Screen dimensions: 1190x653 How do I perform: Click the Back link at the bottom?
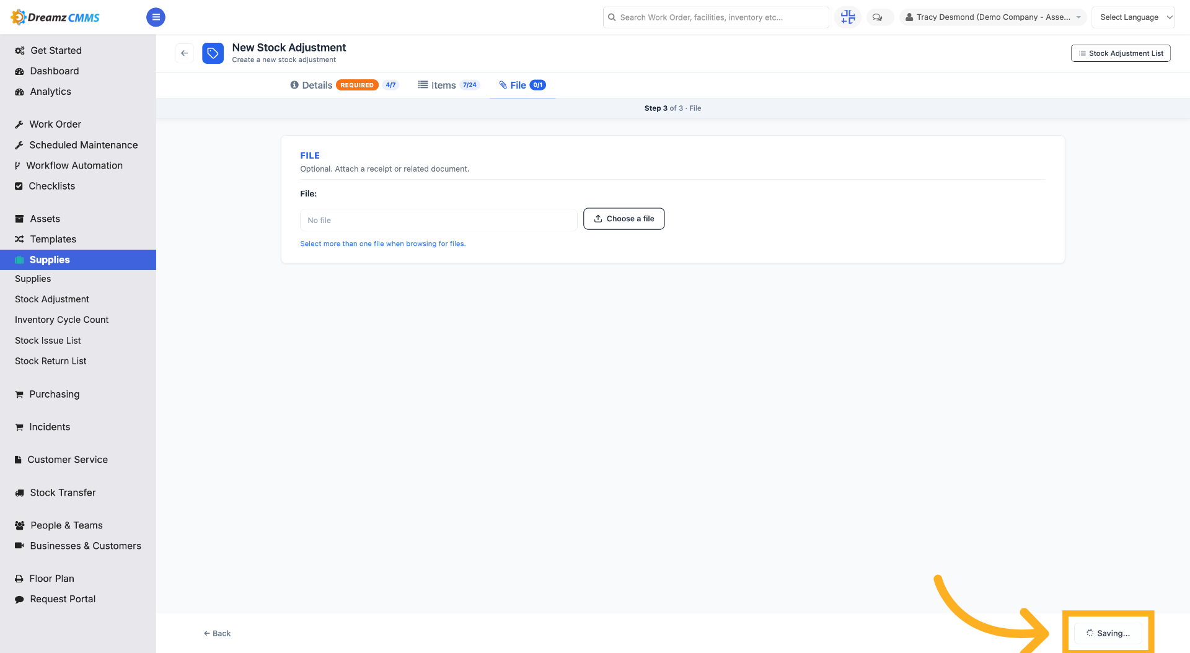[x=217, y=633]
